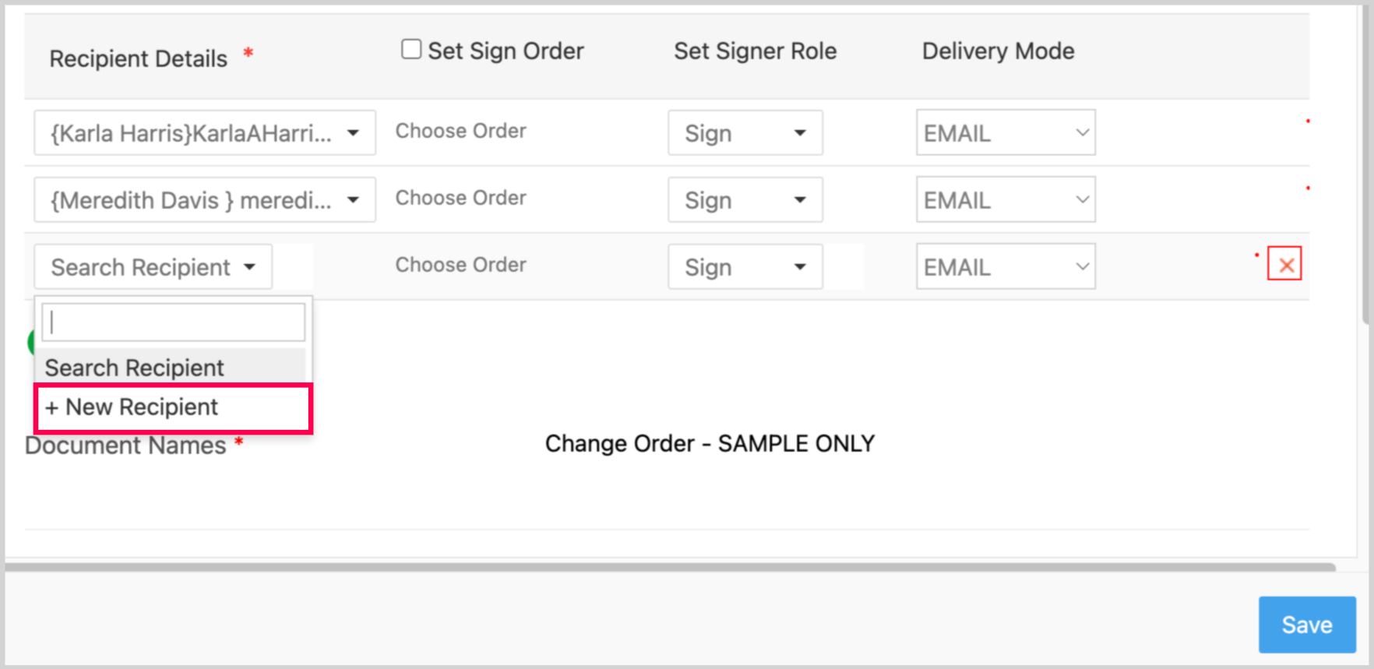The height and width of the screenshot is (669, 1374).
Task: Select + New Recipient from the list
Action: click(x=173, y=407)
